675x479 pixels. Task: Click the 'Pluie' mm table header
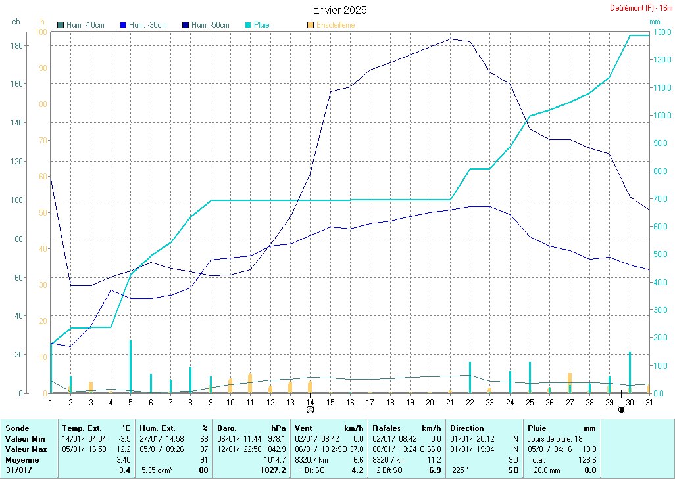[537, 428]
